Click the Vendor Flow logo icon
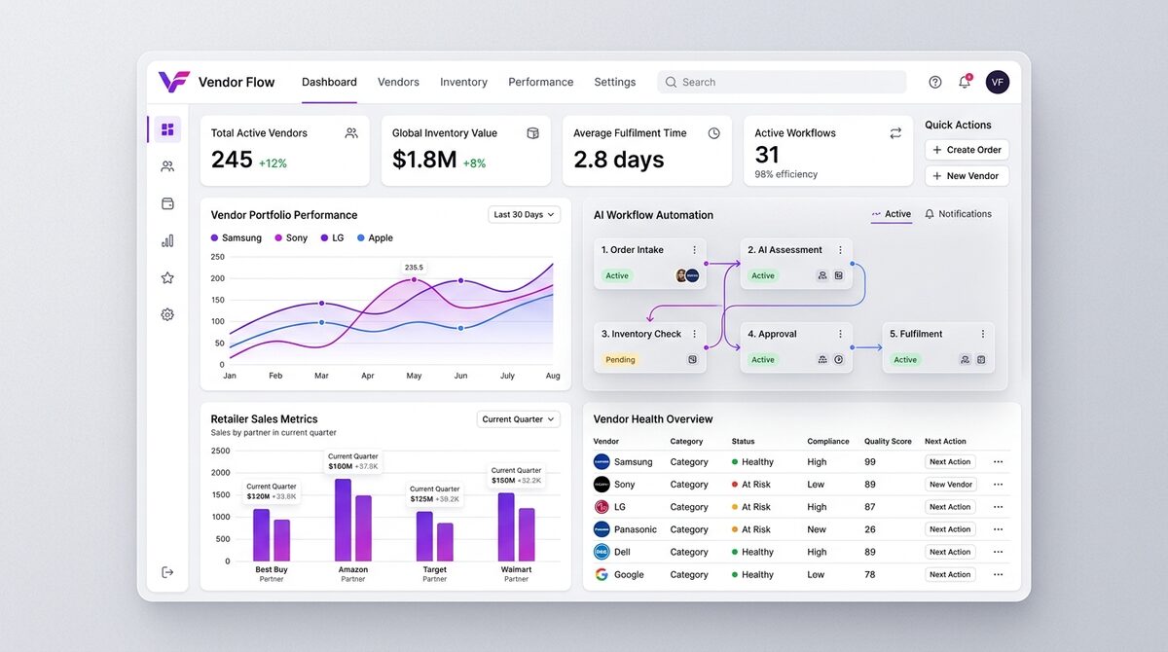Screen dimensions: 1168x652 point(173,82)
